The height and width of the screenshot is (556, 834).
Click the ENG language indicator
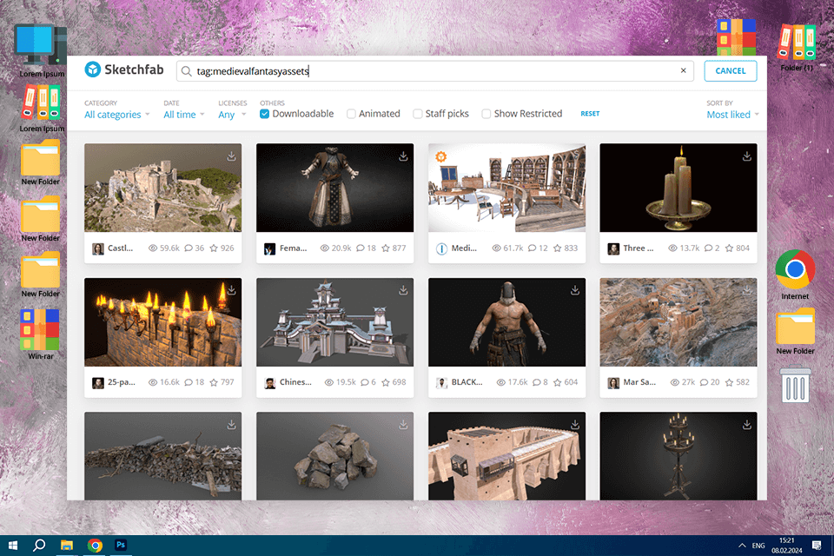pyautogui.click(x=758, y=546)
